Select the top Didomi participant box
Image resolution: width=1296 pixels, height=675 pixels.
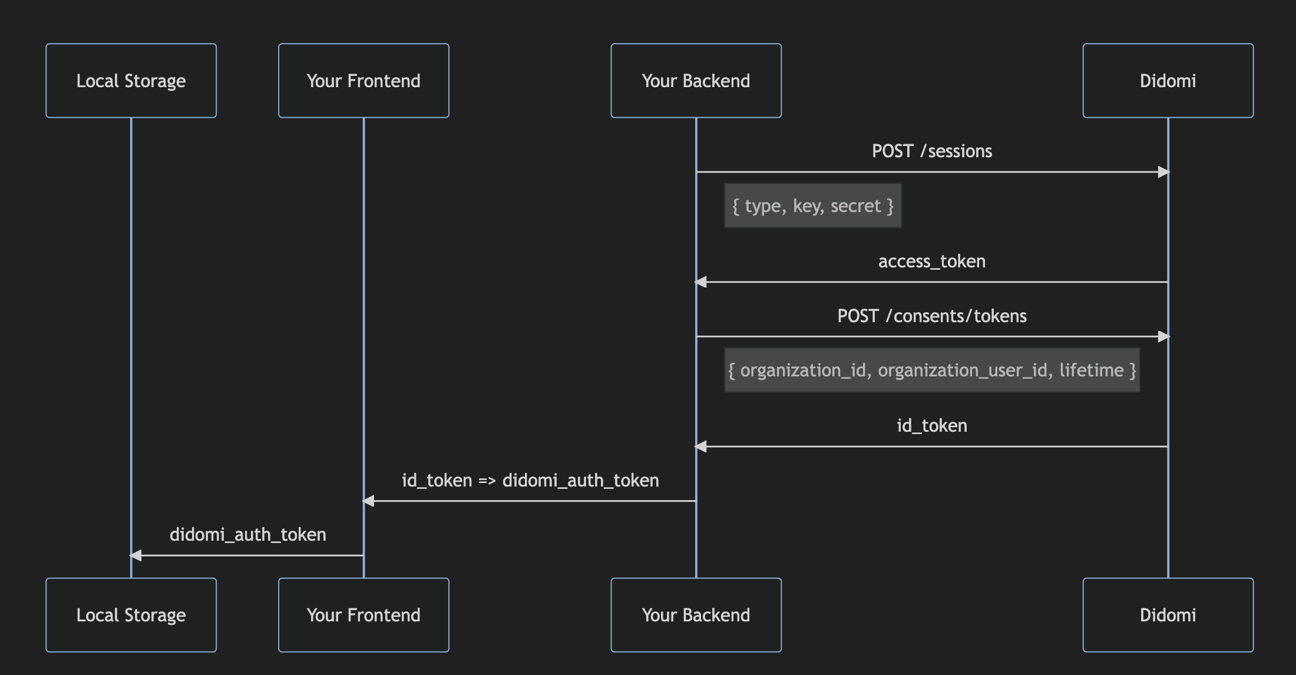(1168, 81)
